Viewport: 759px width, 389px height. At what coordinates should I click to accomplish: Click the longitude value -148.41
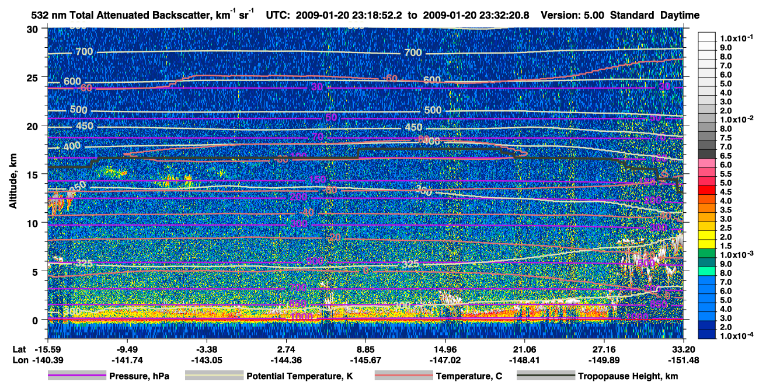coord(524,359)
